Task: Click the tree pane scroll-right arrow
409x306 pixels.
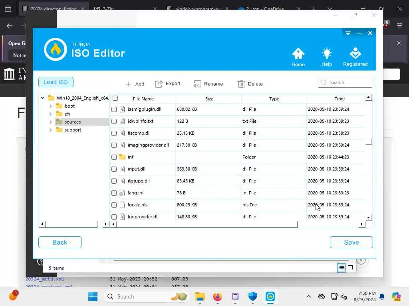Action: click(x=105, y=224)
